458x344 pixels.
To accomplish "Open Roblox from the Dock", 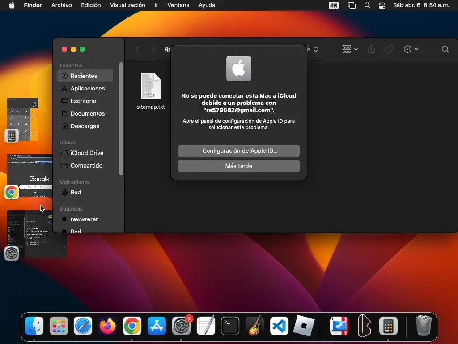I will coord(304,326).
